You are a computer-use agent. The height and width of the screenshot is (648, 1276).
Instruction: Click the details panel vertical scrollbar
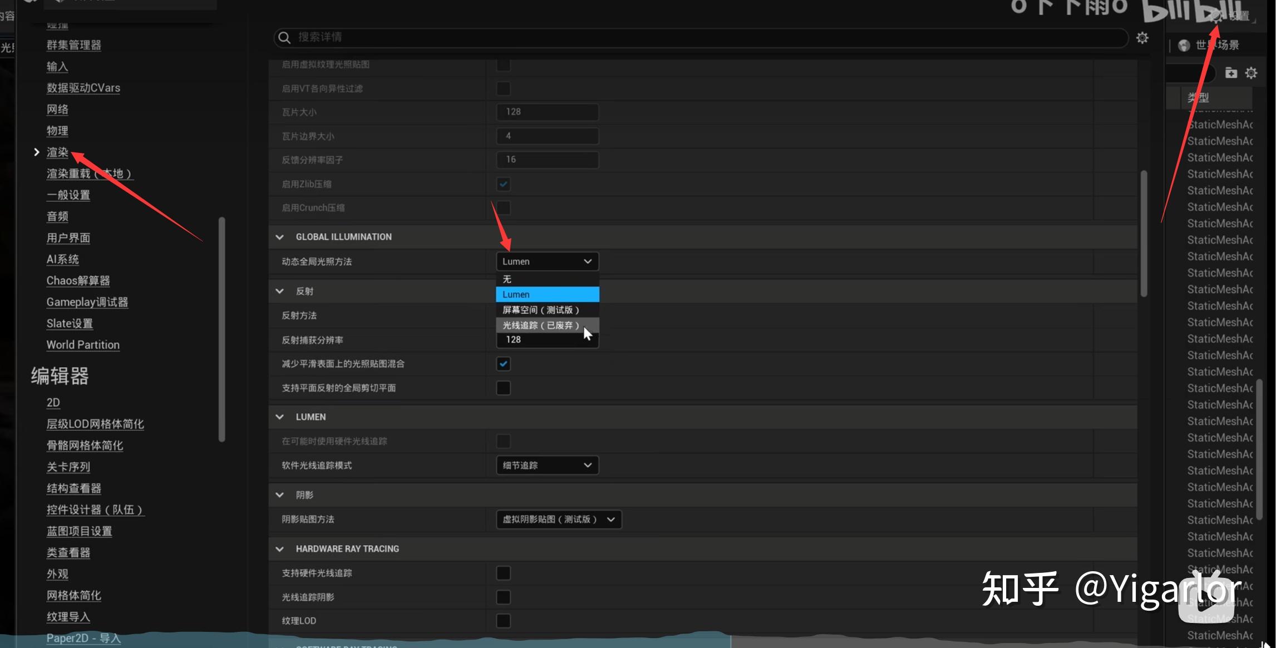[1144, 234]
